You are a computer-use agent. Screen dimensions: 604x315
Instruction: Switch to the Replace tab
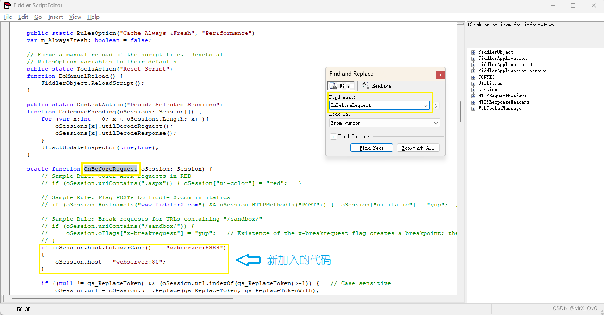(376, 86)
